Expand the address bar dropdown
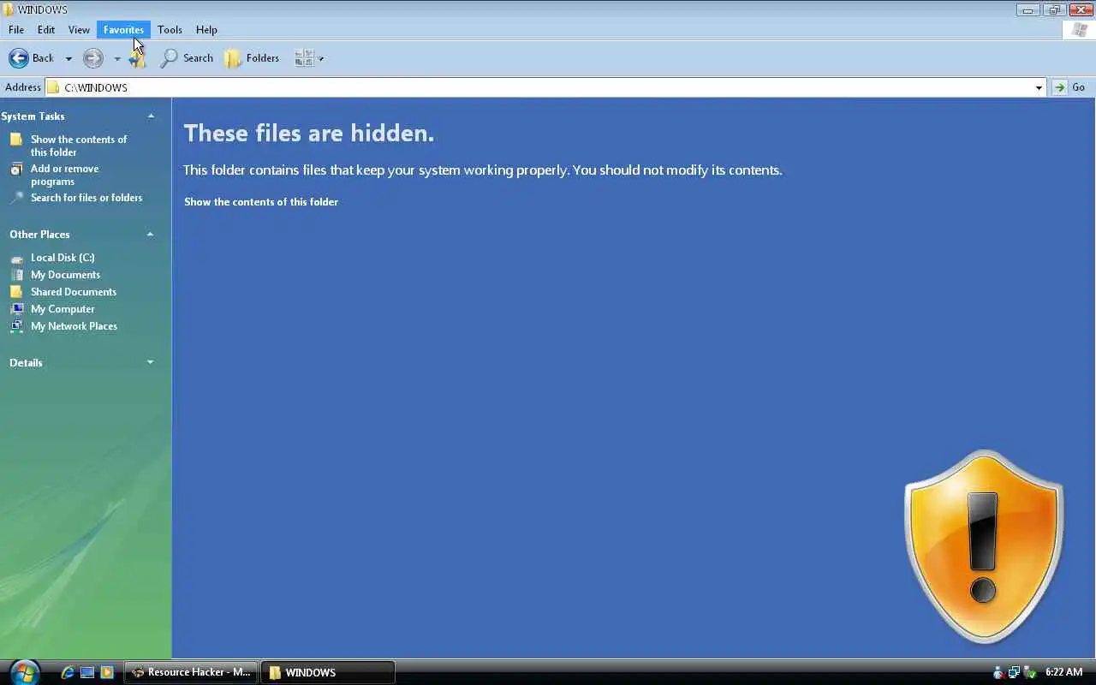This screenshot has width=1096, height=685. 1039,87
